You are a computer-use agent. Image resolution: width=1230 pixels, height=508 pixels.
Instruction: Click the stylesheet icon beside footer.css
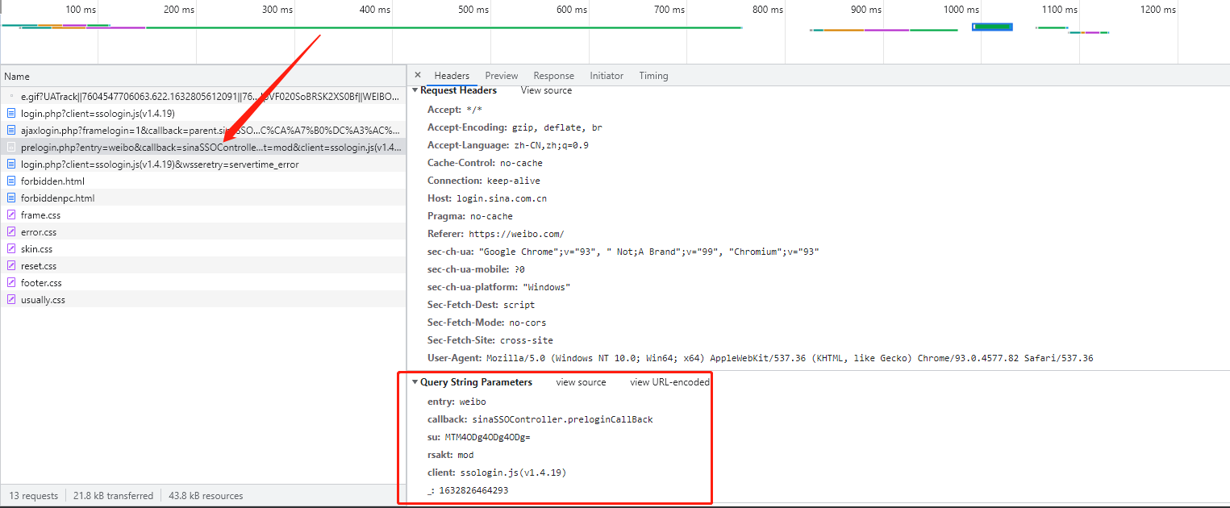pos(11,282)
